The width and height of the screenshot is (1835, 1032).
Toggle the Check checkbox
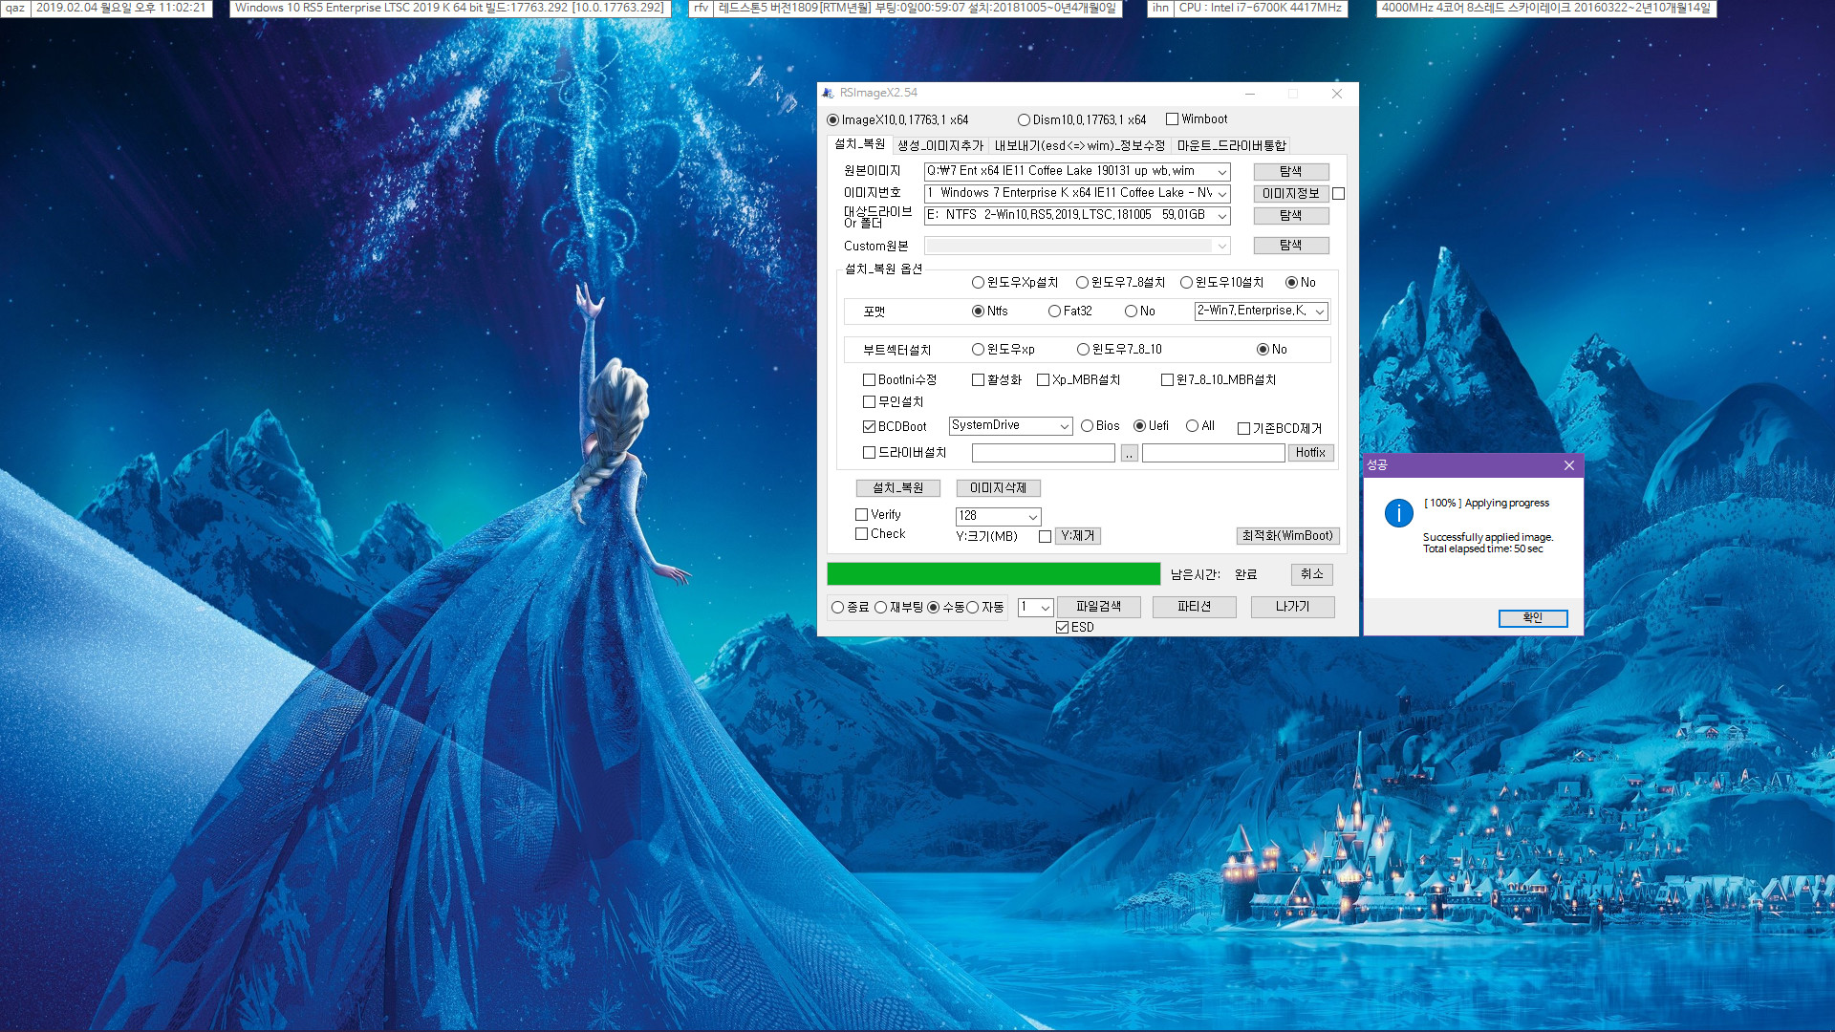pos(861,534)
